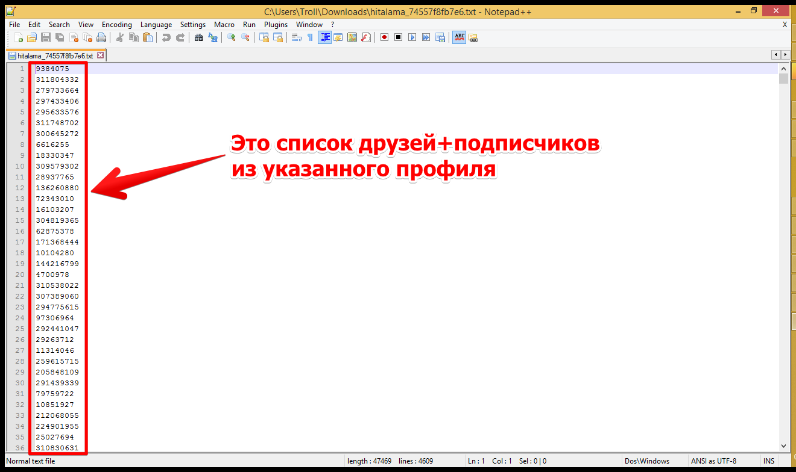
Task: Open the View menu
Action: click(86, 25)
